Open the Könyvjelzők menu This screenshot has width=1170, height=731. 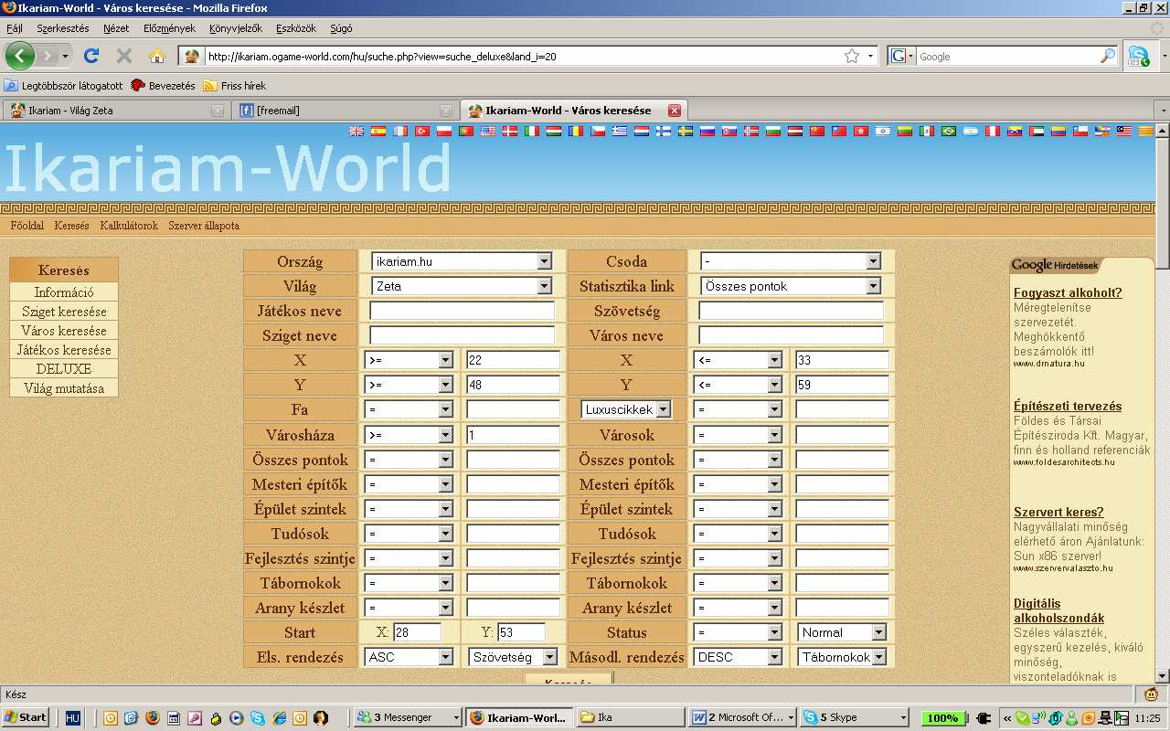[236, 28]
